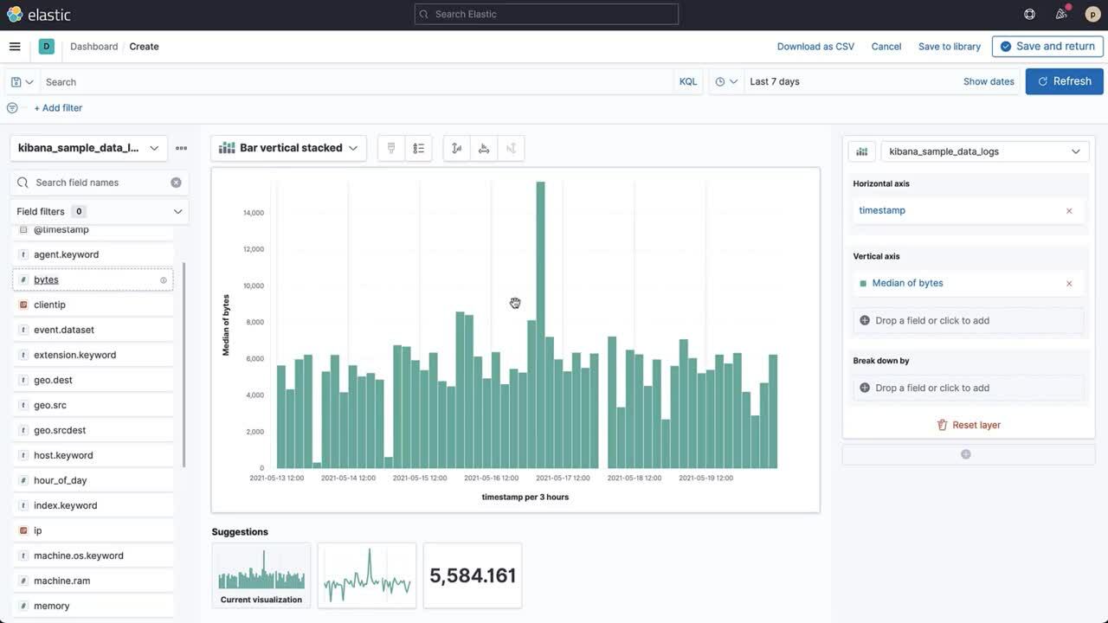Image resolution: width=1108 pixels, height=623 pixels.
Task: Open the newsfeed notifications icon
Action: pyautogui.click(x=1061, y=15)
